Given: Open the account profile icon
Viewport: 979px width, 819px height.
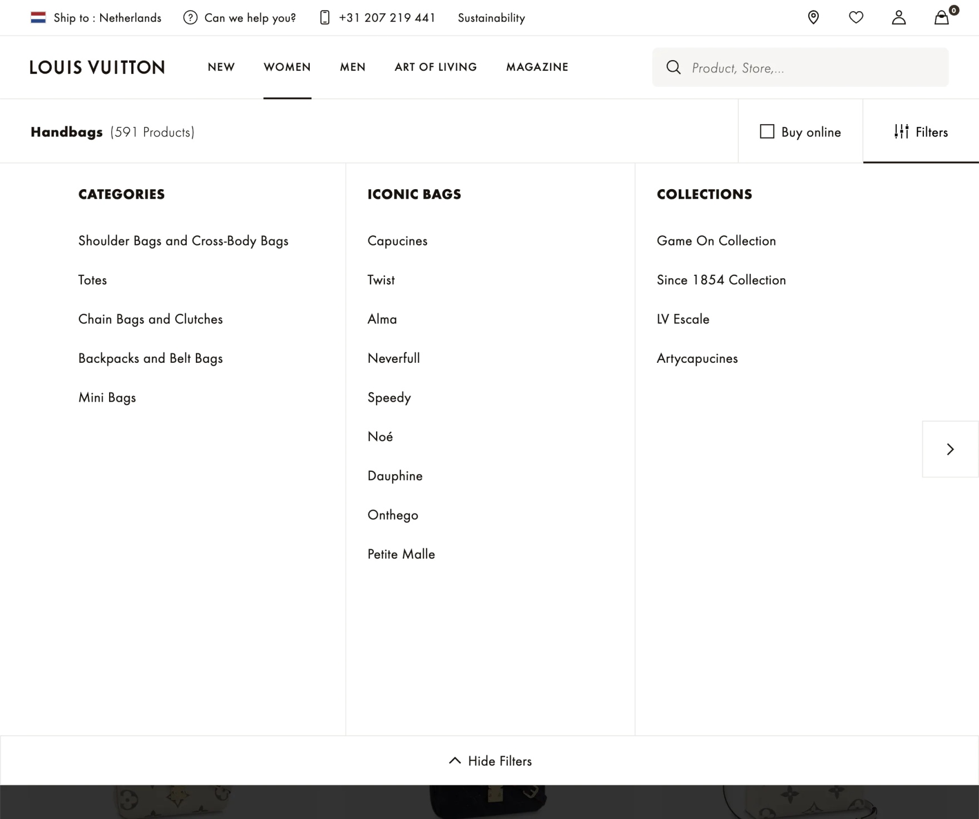Looking at the screenshot, I should tap(899, 18).
